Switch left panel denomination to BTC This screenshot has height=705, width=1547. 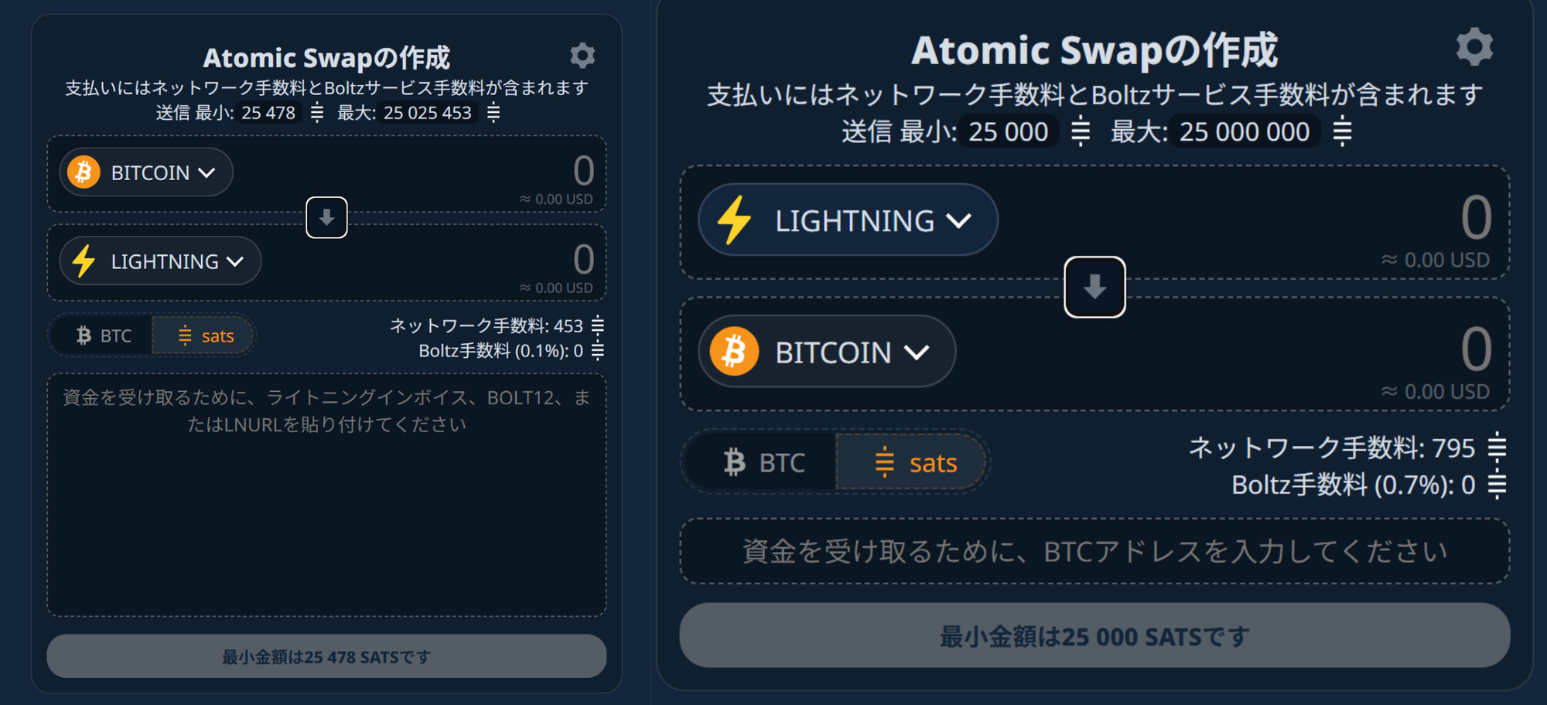tap(104, 335)
